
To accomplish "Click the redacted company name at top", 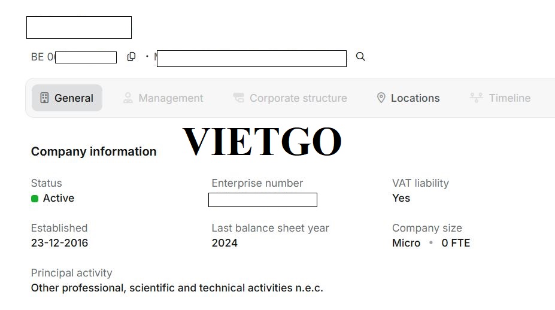I will (79, 28).
